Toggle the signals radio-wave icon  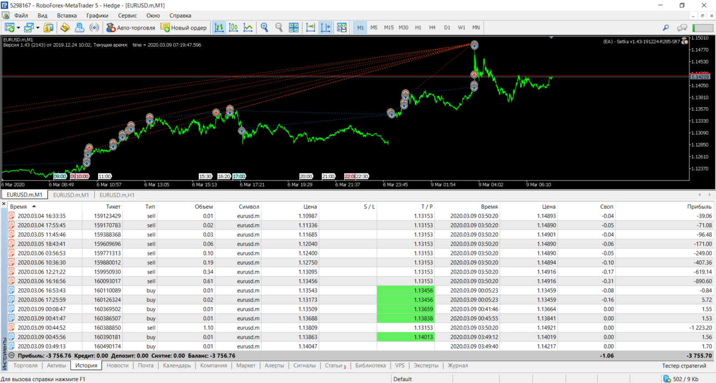click(94, 27)
